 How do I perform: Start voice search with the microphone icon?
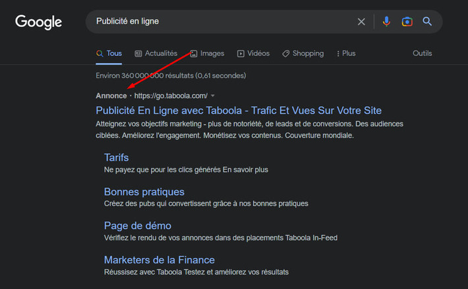(386, 22)
